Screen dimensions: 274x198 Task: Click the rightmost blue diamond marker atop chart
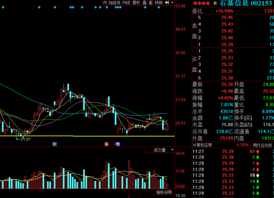coord(158,8)
